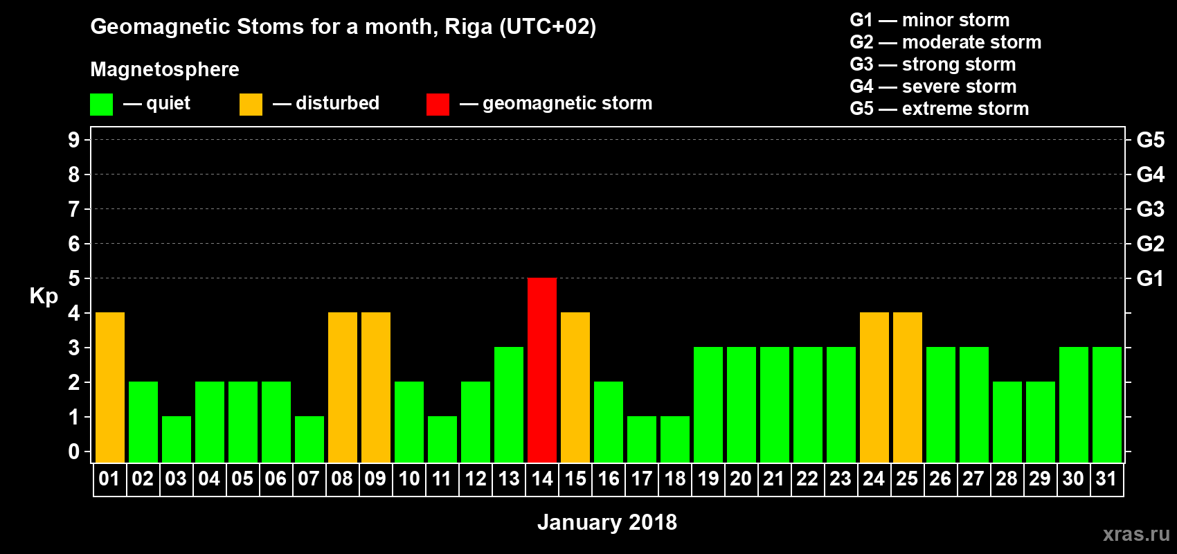Click the 'G3 — strong storm' legend line

click(933, 64)
